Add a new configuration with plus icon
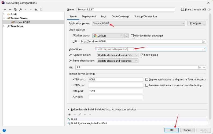This screenshot has width=213, height=134. [x=5, y=9]
